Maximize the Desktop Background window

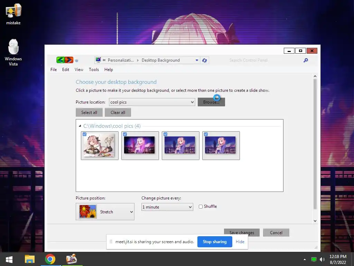tap(300, 51)
